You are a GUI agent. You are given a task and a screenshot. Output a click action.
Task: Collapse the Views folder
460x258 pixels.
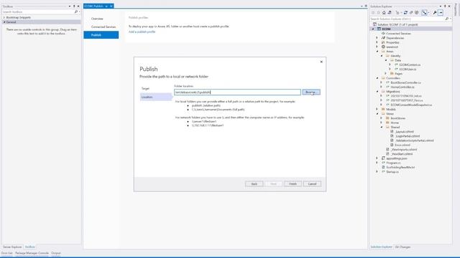(377, 113)
